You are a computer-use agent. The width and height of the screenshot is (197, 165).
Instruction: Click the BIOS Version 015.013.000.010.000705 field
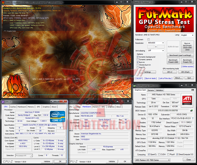[168, 110]
